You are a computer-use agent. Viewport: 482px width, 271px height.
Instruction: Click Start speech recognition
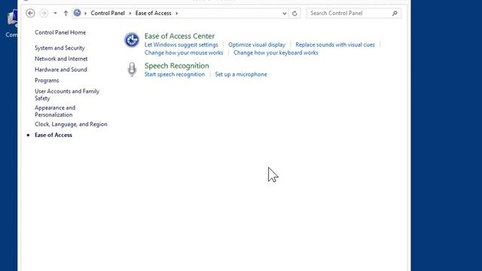174,75
